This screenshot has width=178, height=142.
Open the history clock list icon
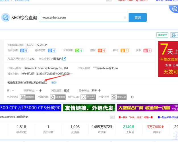point(174,35)
